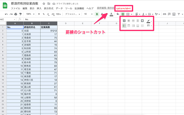Open font family デフォルト dropdown
This screenshot has width=184, height=115.
pos(72,14)
